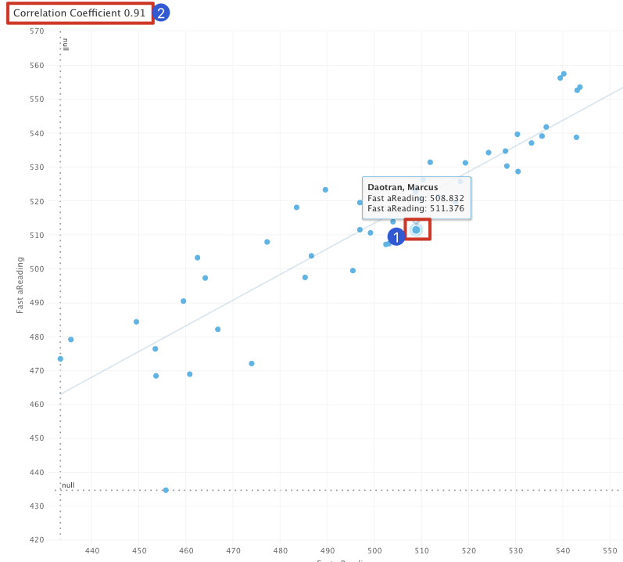Click the tooltip value 511.376
Screen dimensions: 623x562
click(447, 208)
